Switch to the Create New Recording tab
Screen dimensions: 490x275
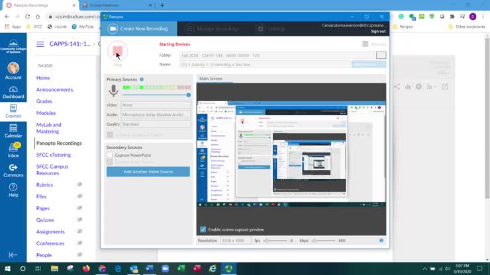[x=140, y=29]
